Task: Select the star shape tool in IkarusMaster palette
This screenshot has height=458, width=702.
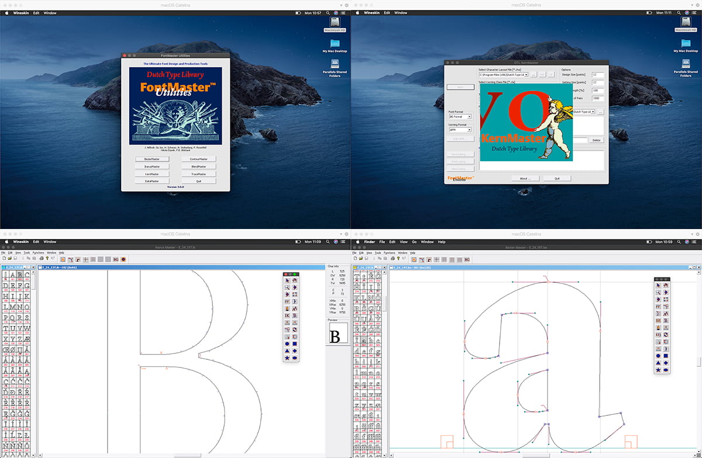Action: pos(287,358)
